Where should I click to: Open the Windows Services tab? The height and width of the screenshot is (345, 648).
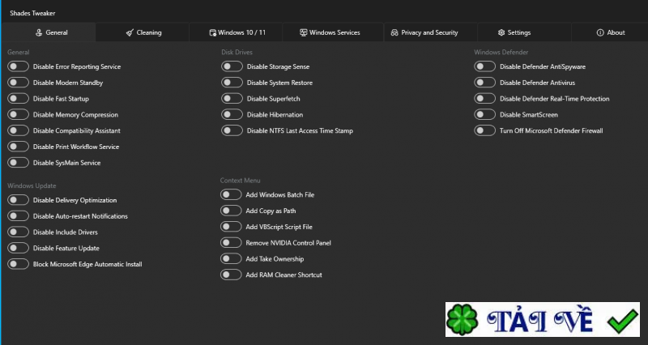[333, 32]
